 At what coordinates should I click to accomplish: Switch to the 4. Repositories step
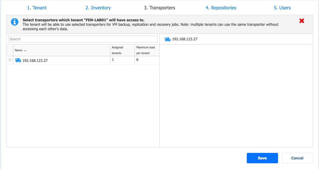tap(221, 8)
